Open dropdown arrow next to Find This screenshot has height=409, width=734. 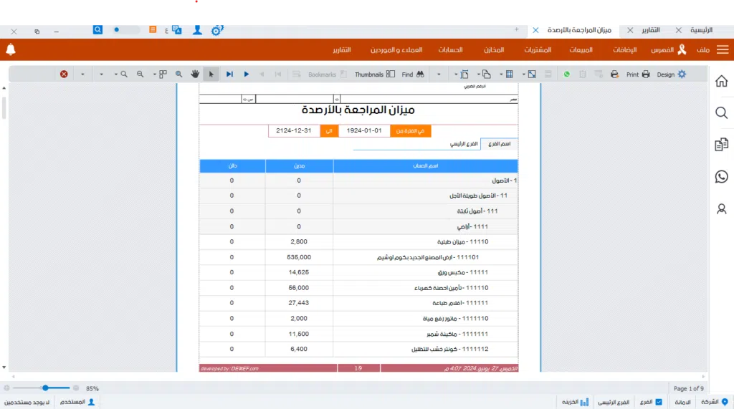click(439, 74)
